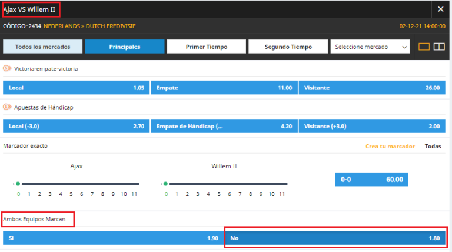Bet Si on Ambos Equipos Marcan
Image resolution: width=452 pixels, height=252 pixels.
coord(113,238)
